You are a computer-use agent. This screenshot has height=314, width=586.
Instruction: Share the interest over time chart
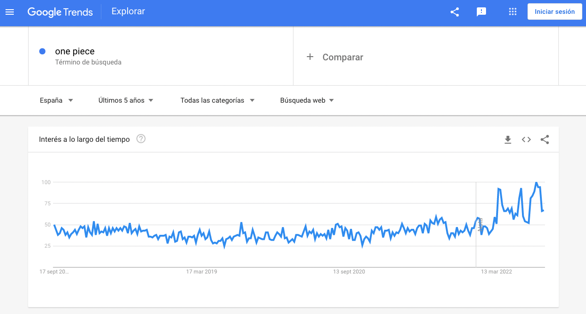[545, 140]
